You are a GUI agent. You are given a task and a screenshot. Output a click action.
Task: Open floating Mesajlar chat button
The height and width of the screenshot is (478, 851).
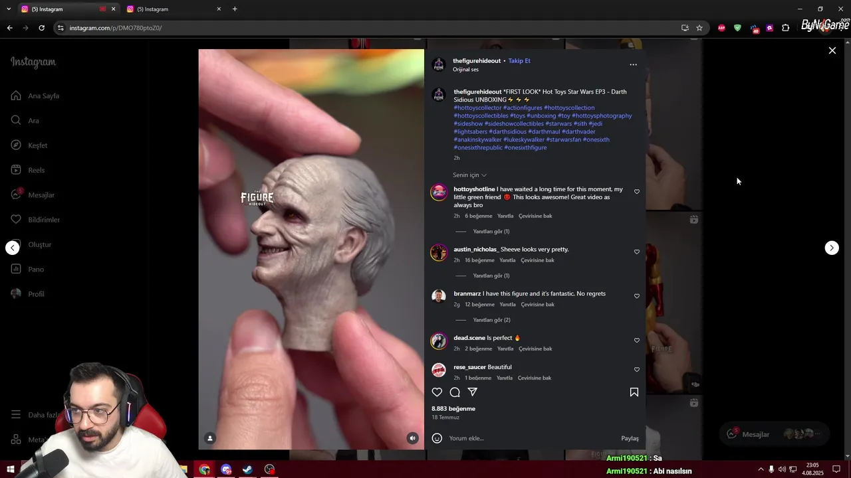(x=775, y=434)
